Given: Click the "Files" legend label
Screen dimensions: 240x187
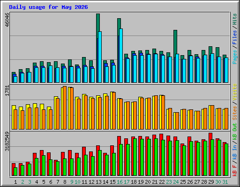Looking at the screenshot, I should tap(235, 37).
